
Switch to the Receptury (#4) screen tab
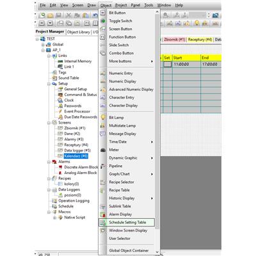[200, 40]
